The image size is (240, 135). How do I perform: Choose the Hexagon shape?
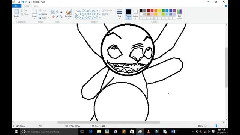87,14
